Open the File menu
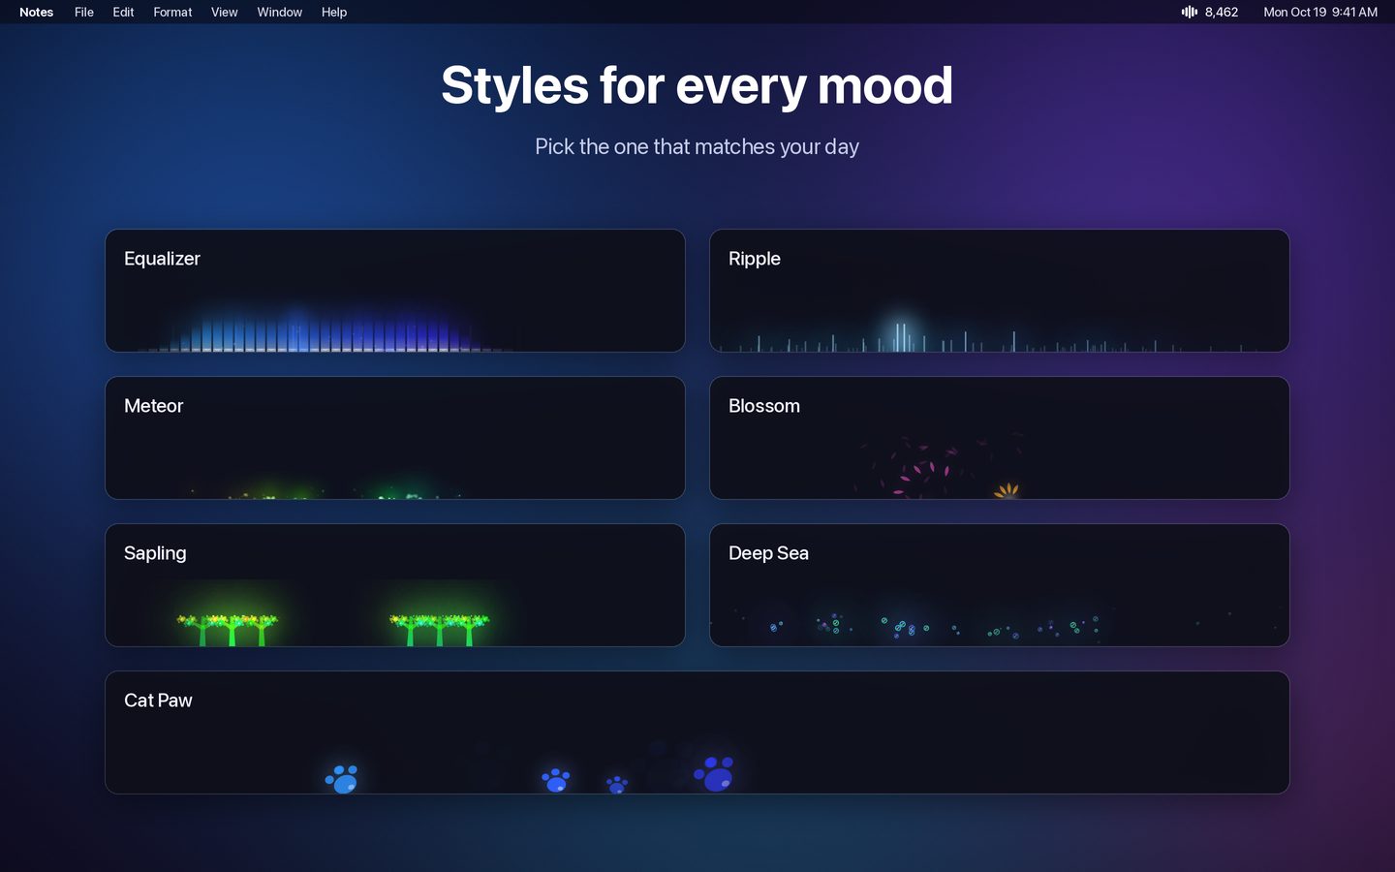1395x872 pixels. pyautogui.click(x=84, y=12)
